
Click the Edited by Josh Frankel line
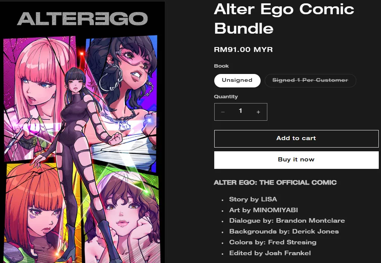click(270, 253)
